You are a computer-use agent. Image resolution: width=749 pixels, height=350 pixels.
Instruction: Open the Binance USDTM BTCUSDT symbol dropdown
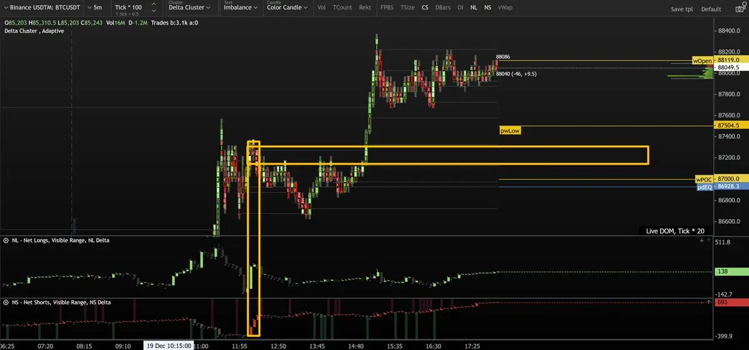click(42, 7)
